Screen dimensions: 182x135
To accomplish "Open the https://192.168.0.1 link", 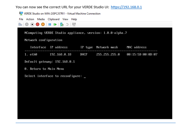I will pyautogui.click(x=126, y=7).
